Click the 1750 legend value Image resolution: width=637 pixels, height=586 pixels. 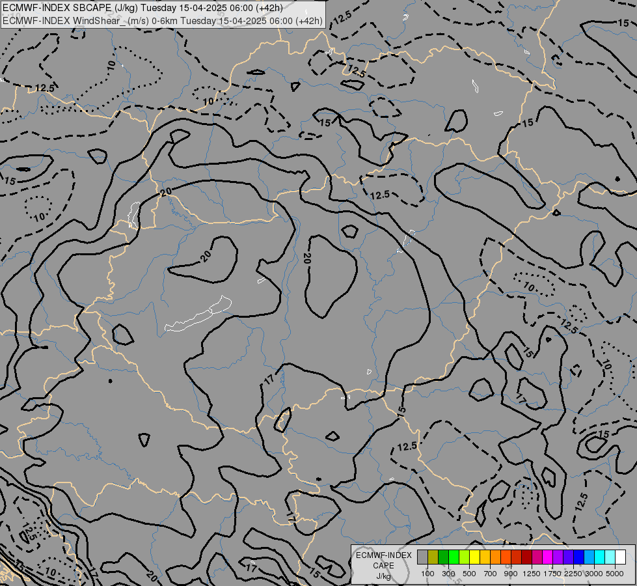pos(552,574)
